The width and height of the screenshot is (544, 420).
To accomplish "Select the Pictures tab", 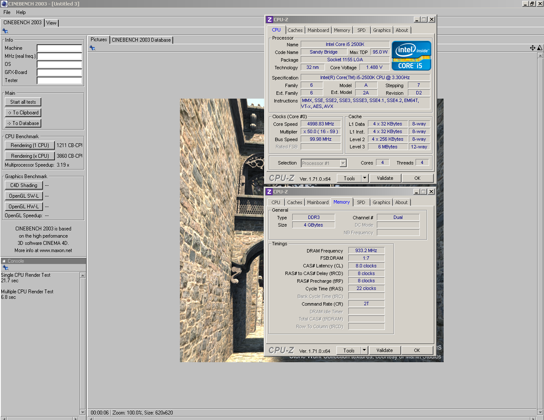I will (x=99, y=40).
